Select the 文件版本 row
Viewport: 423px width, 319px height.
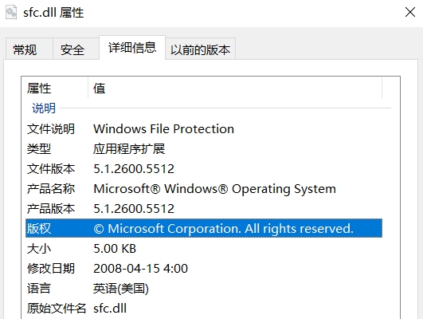point(204,169)
